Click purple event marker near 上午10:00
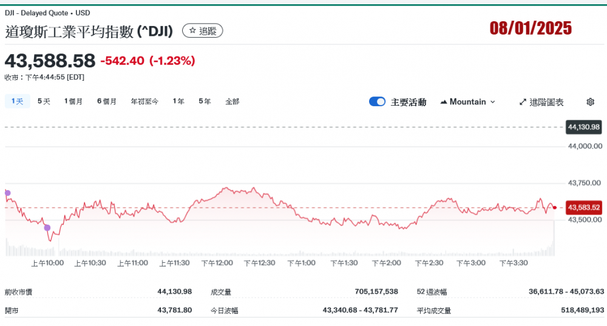The image size is (607, 326). pyautogui.click(x=47, y=228)
